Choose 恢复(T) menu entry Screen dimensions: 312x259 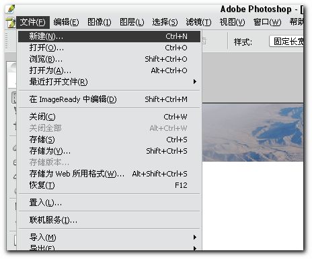coord(109,185)
